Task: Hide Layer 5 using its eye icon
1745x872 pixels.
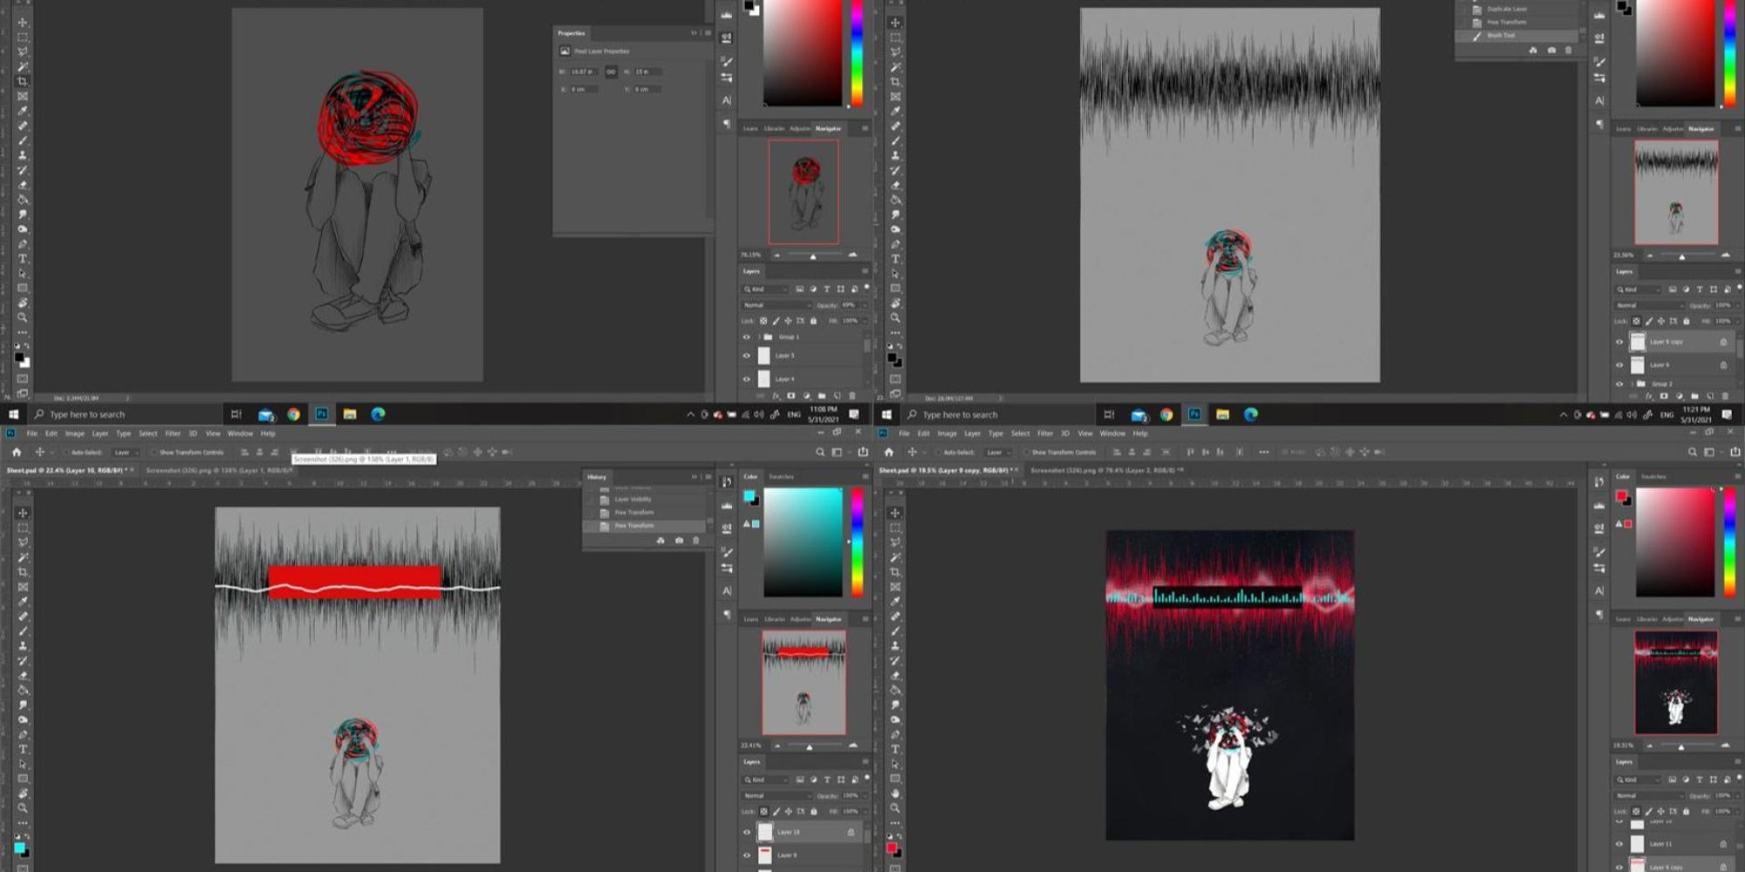Action: tap(746, 356)
